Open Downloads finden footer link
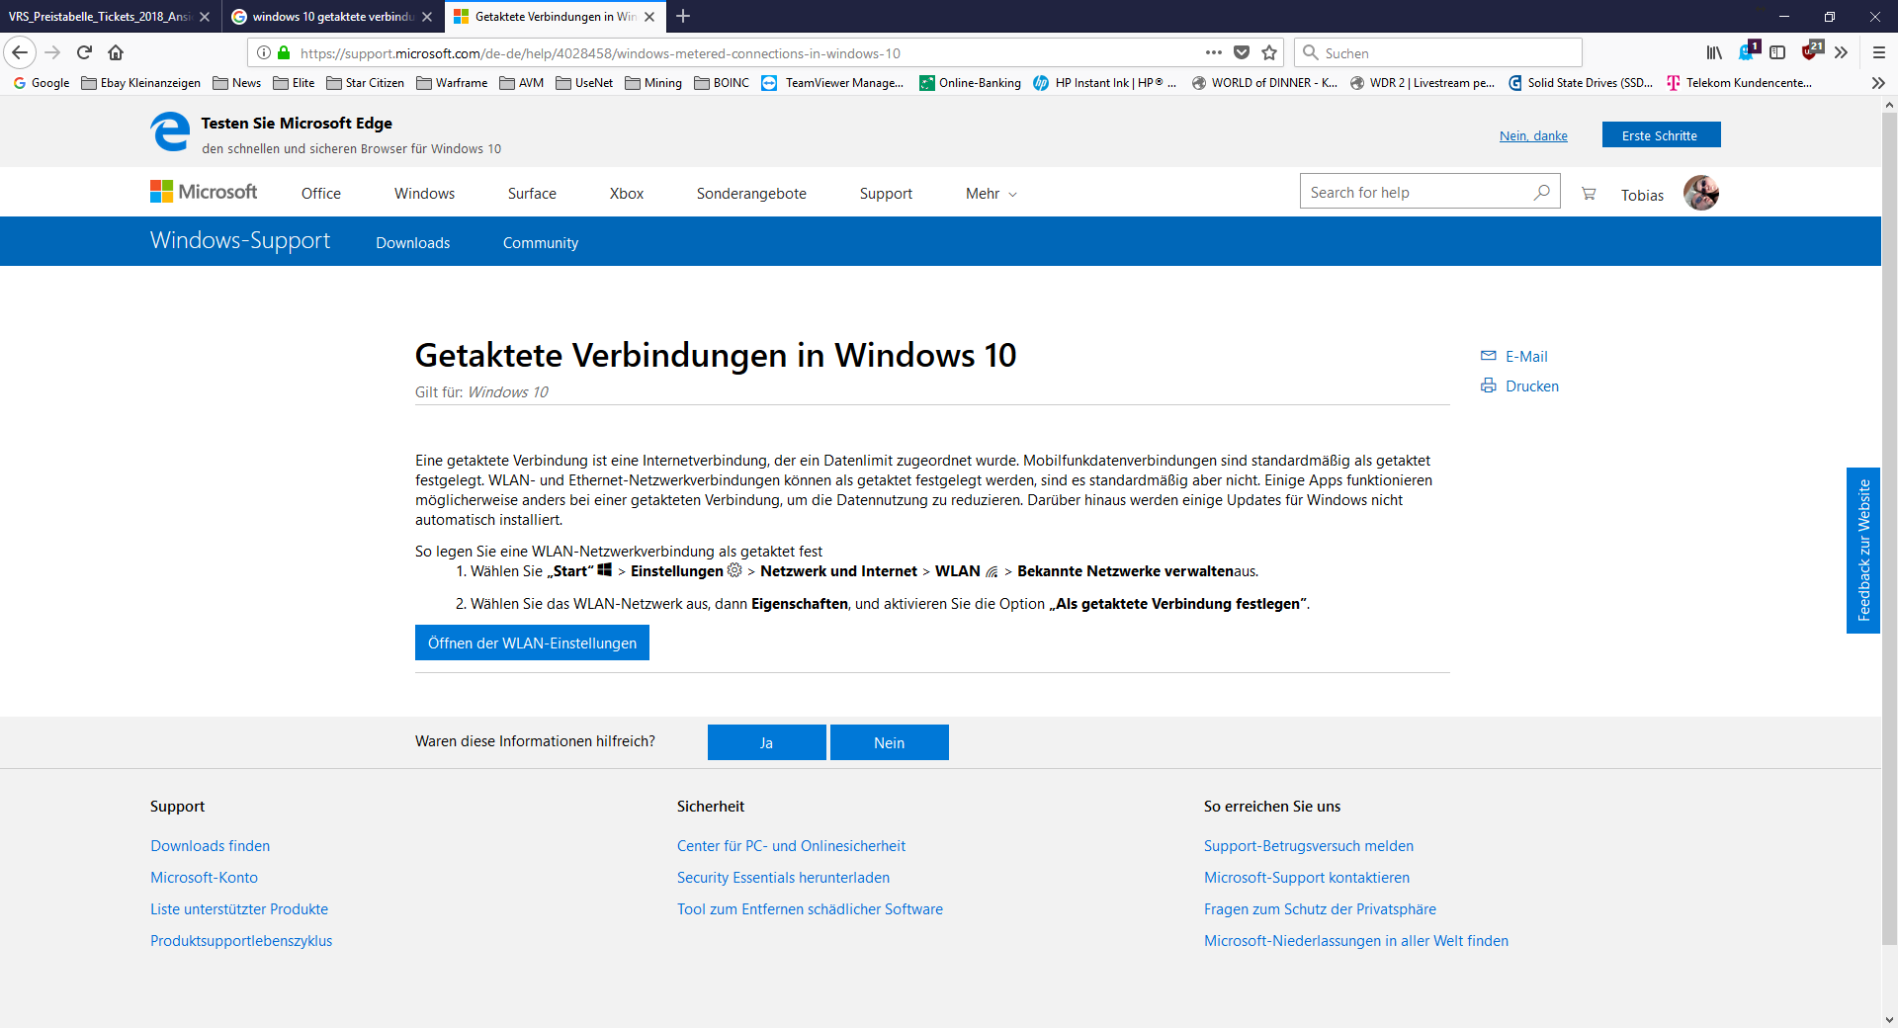The image size is (1898, 1028). pos(210,846)
